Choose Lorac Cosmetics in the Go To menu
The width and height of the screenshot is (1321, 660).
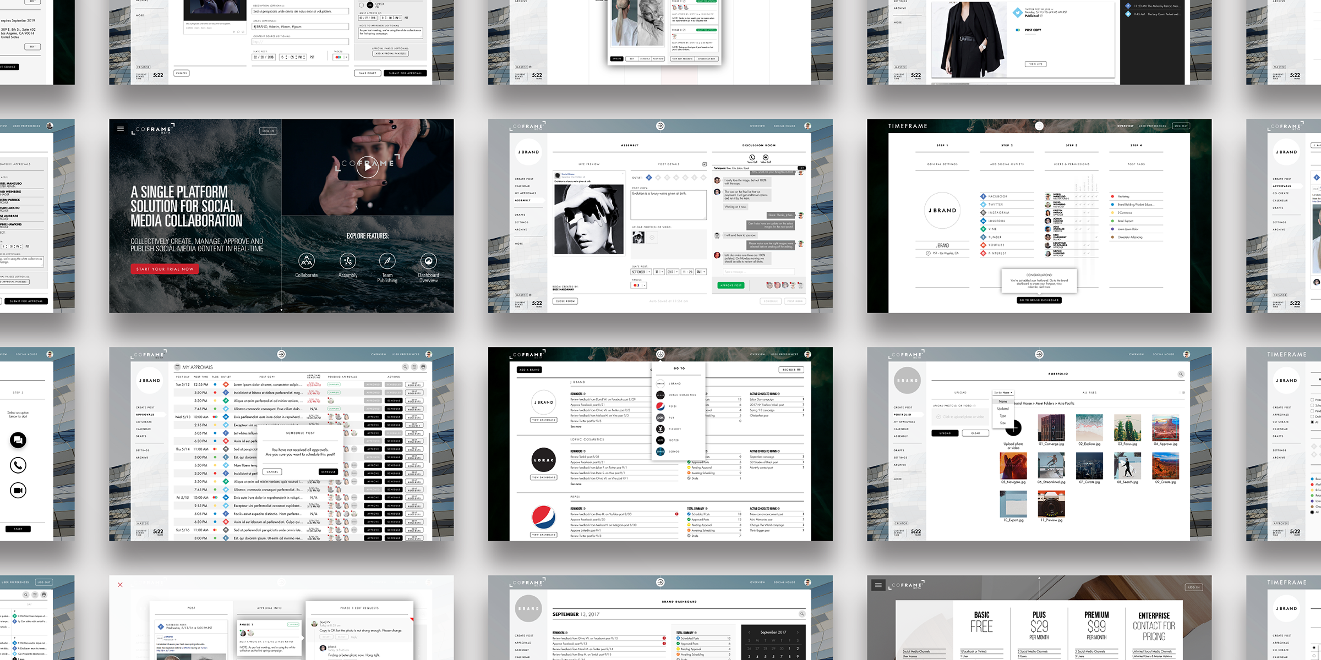676,395
